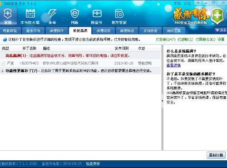Open 求助 link in title bar
Screen dimensions: 227x168
click(177, 3)
